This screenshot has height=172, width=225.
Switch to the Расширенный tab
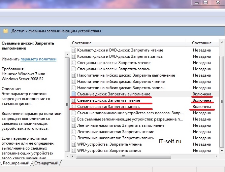16,163
